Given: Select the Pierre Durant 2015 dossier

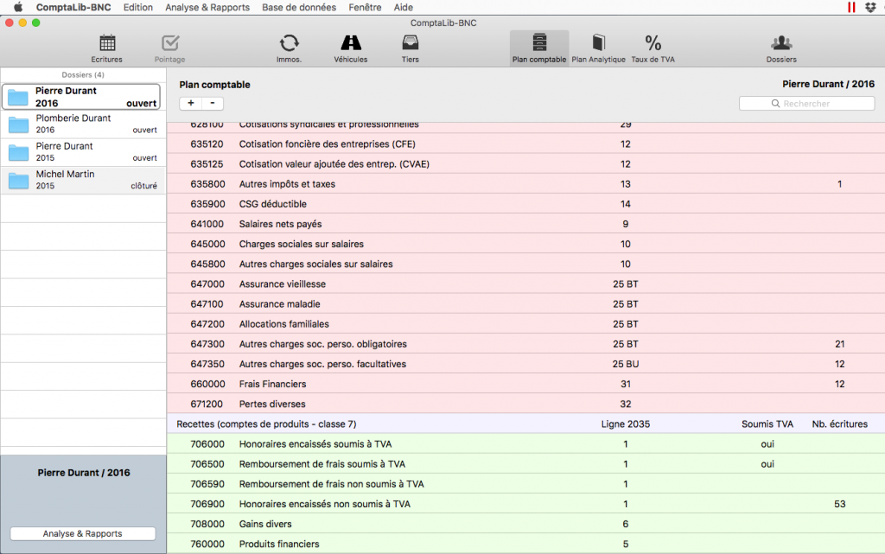Looking at the screenshot, I should point(83,152).
